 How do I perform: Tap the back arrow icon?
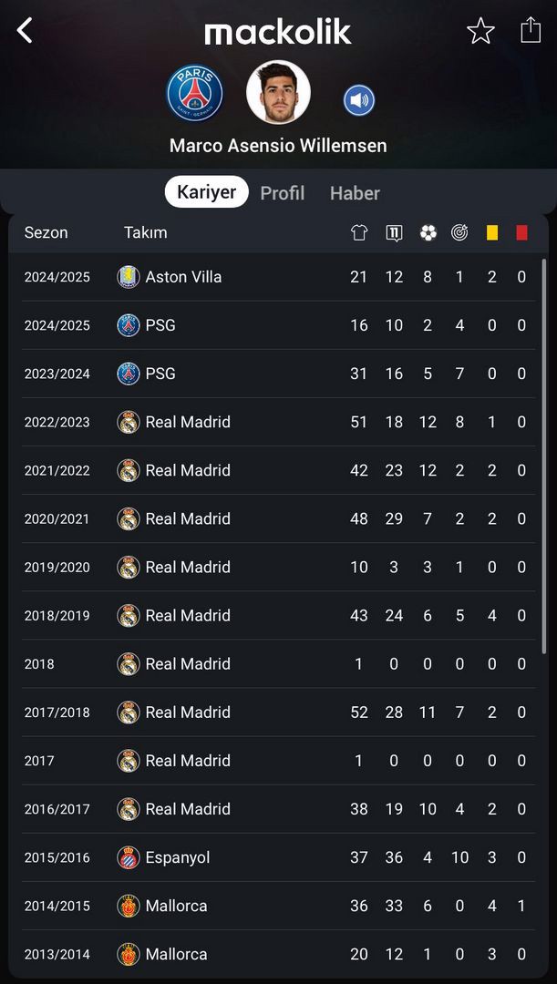[25, 30]
